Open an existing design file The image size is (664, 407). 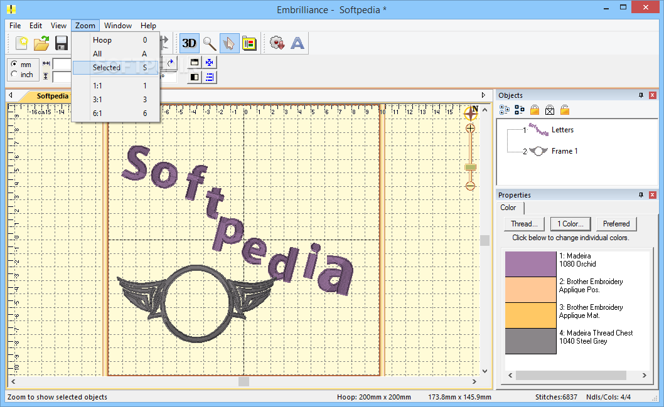point(41,43)
